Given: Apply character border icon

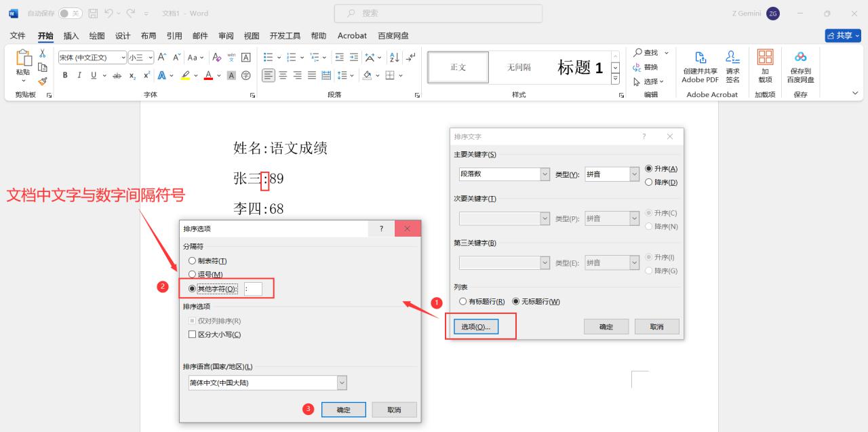Looking at the screenshot, I should tap(245, 58).
